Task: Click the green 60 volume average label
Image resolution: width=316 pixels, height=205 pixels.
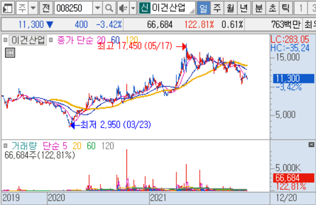Action: click(x=91, y=146)
